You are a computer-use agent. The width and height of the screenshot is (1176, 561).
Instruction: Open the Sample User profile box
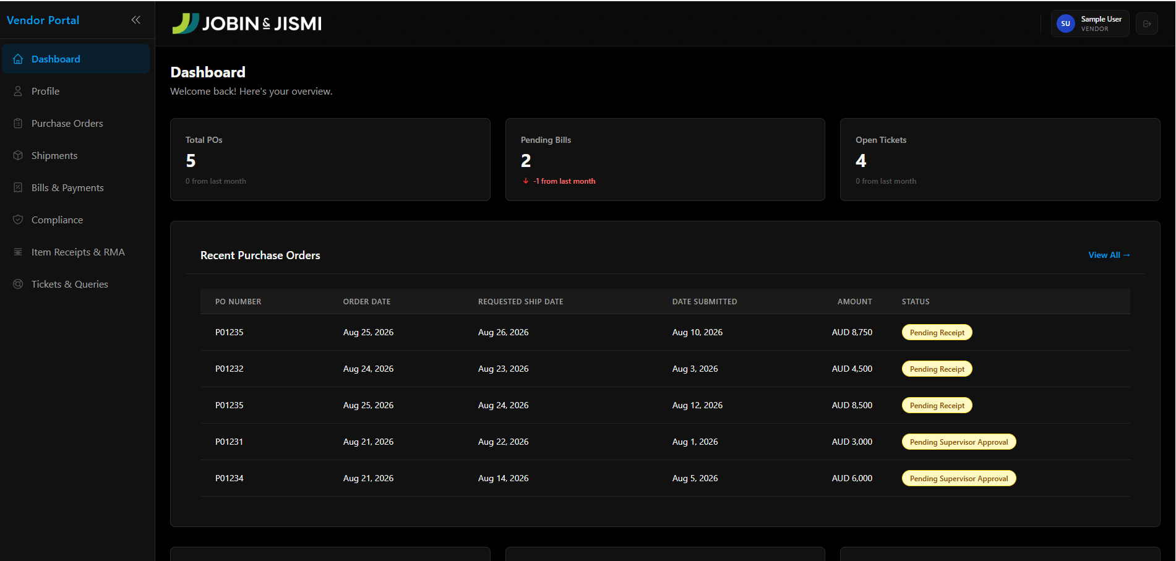[1090, 24]
